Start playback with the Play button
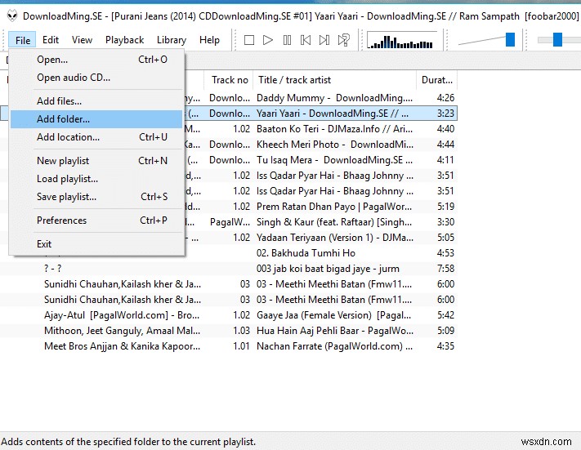581x450 pixels. (x=267, y=40)
